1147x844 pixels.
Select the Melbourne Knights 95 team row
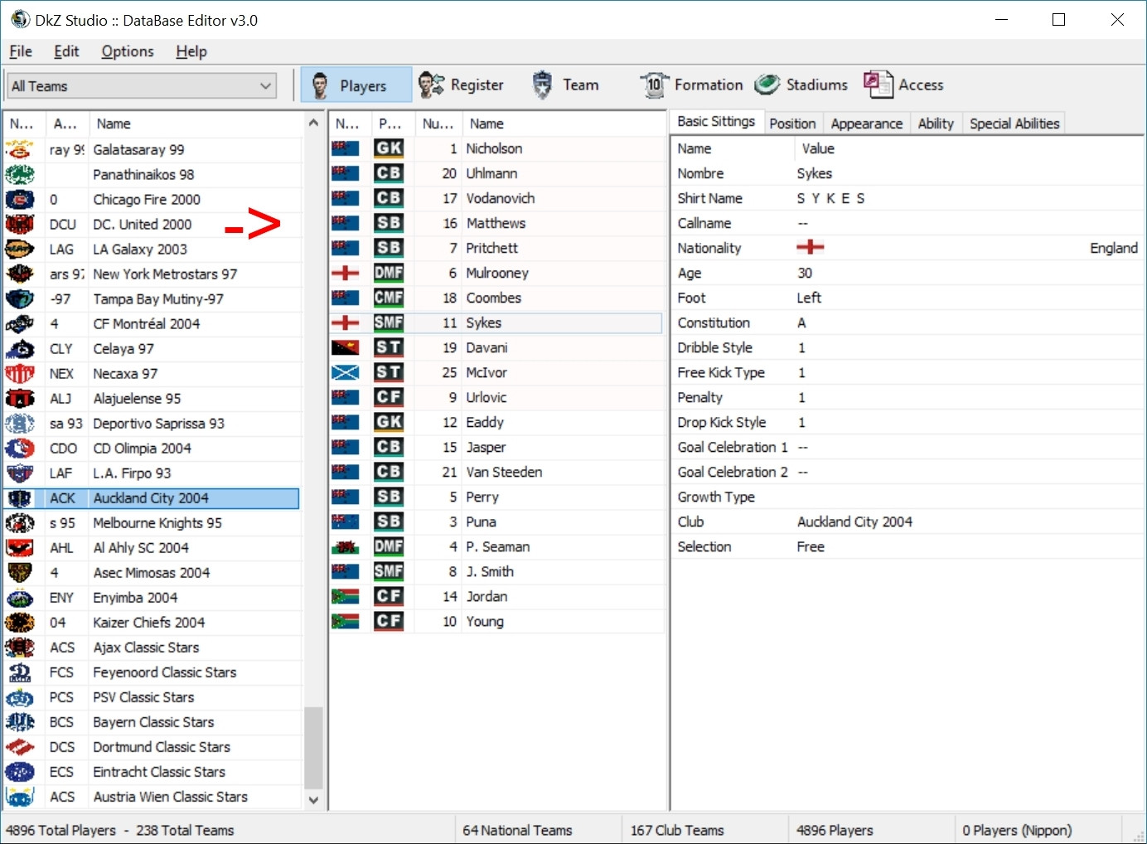(x=152, y=523)
